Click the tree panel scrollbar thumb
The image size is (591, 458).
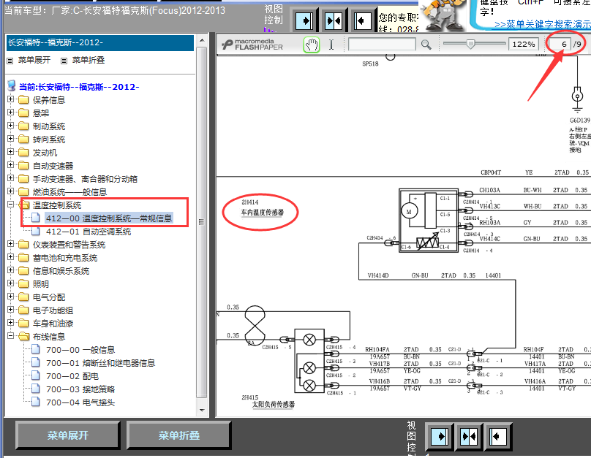tap(202, 222)
